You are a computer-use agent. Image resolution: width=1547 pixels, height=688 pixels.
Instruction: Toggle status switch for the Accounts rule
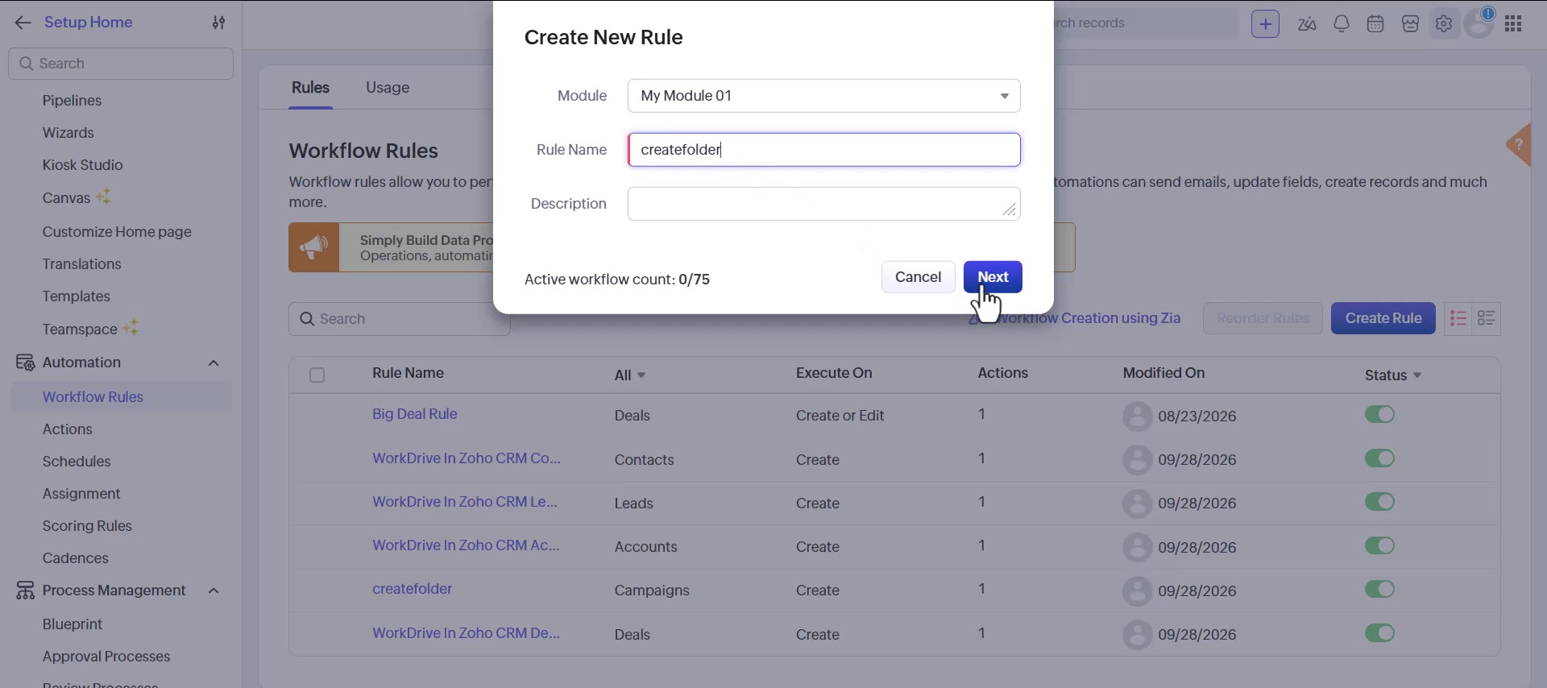[1379, 545]
